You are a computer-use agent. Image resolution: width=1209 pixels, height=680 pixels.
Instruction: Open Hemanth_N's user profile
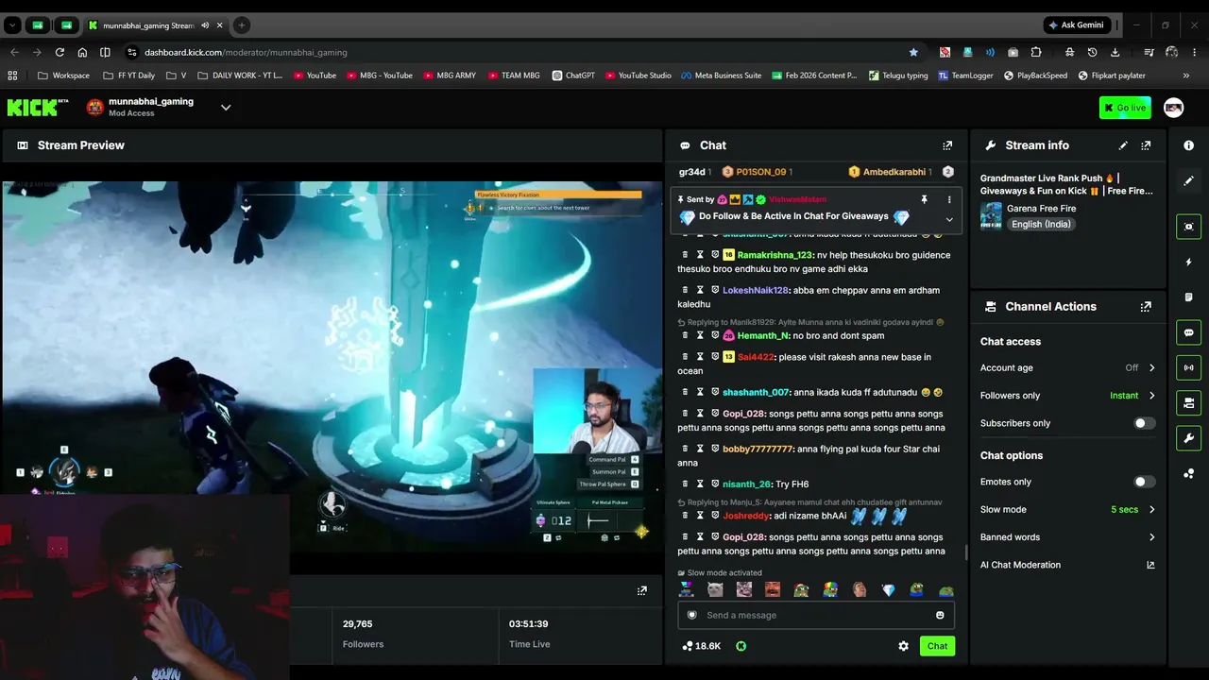point(763,335)
